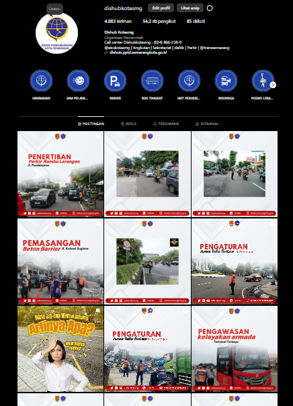
Task: Click the Call center Dishubkotasmg line
Action: coord(143,42)
